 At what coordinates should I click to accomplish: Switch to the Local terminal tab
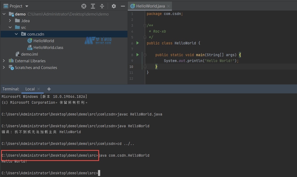coord(30,89)
